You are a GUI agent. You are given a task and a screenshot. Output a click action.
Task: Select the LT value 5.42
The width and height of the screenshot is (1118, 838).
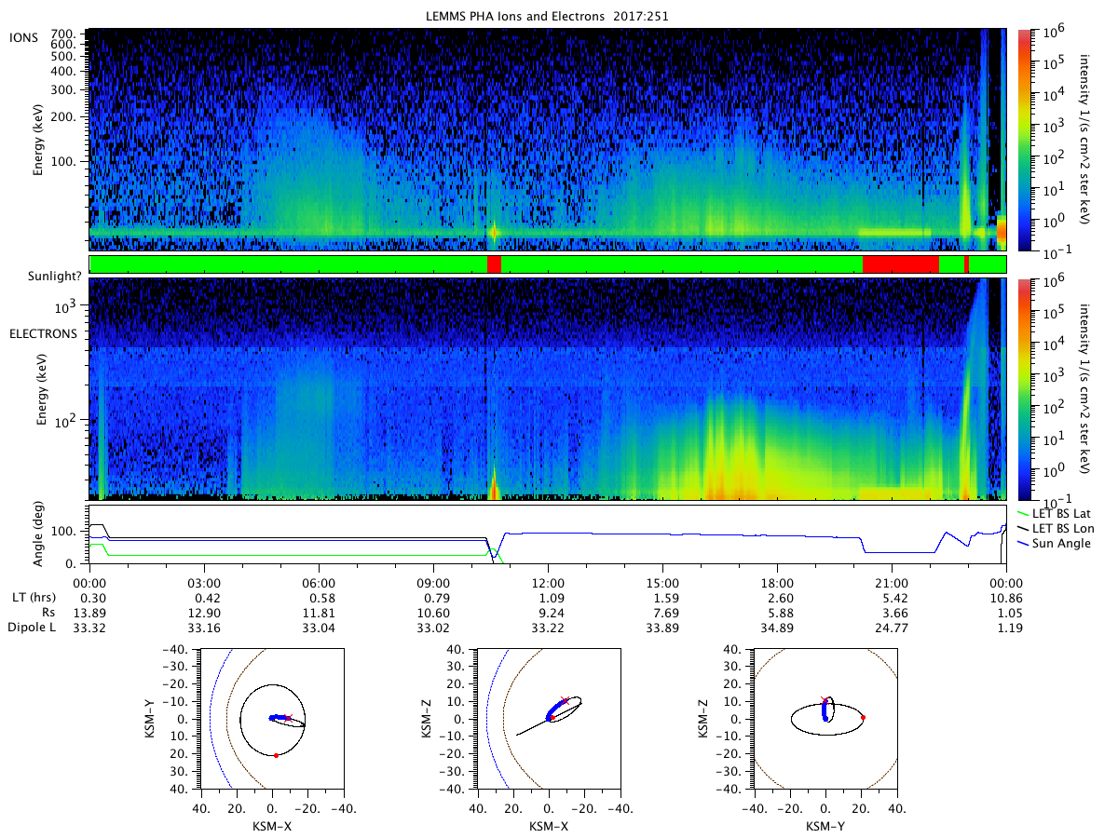[892, 598]
